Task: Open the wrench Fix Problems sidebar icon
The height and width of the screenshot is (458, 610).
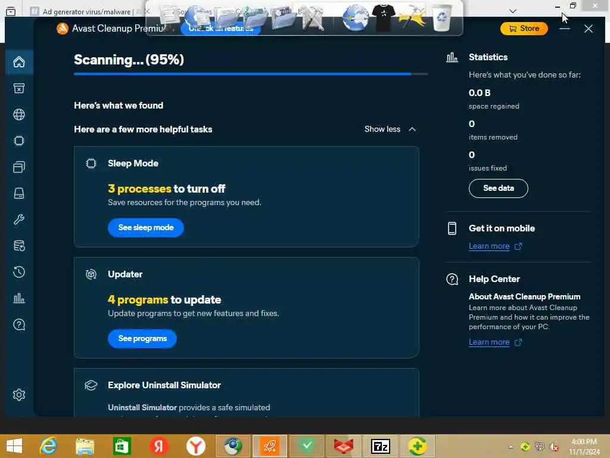Action: coord(19,219)
